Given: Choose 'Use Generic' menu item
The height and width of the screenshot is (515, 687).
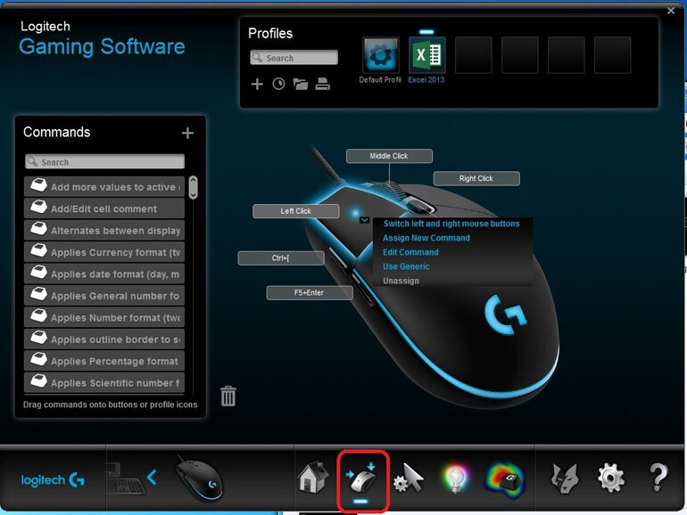Looking at the screenshot, I should click(x=406, y=266).
